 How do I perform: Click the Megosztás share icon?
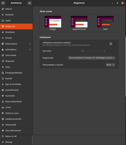click(3, 61)
